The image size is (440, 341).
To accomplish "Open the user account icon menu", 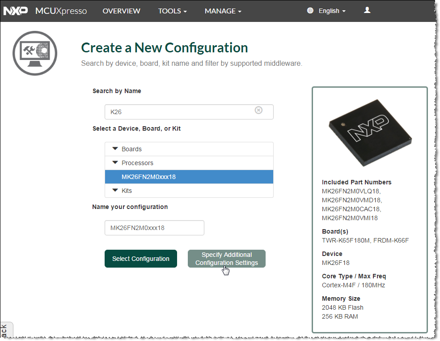I will (x=367, y=10).
